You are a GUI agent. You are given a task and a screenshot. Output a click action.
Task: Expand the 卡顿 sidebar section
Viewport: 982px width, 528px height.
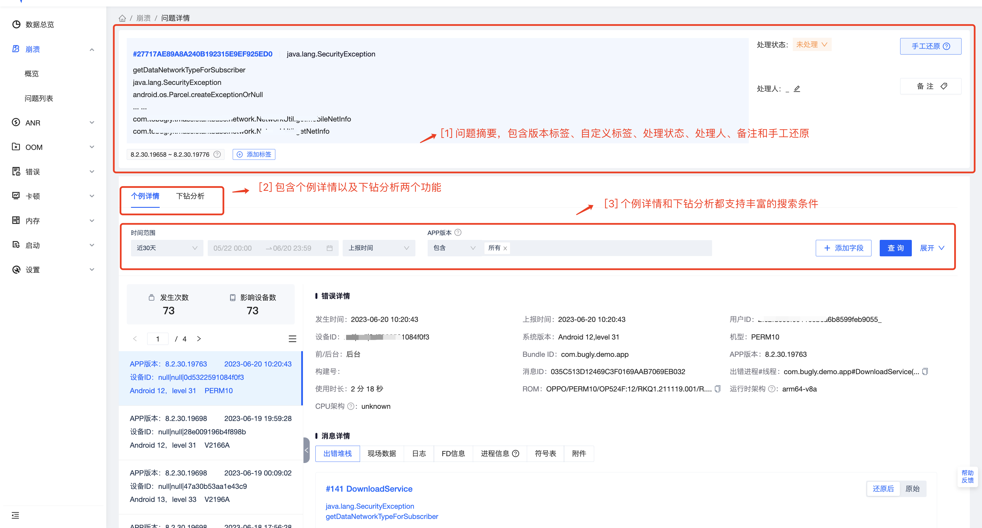(x=92, y=196)
